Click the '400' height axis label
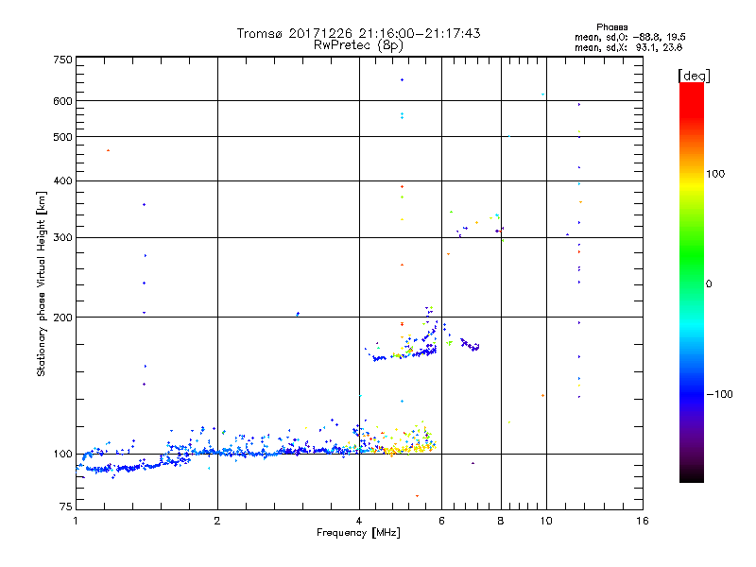 [62, 181]
